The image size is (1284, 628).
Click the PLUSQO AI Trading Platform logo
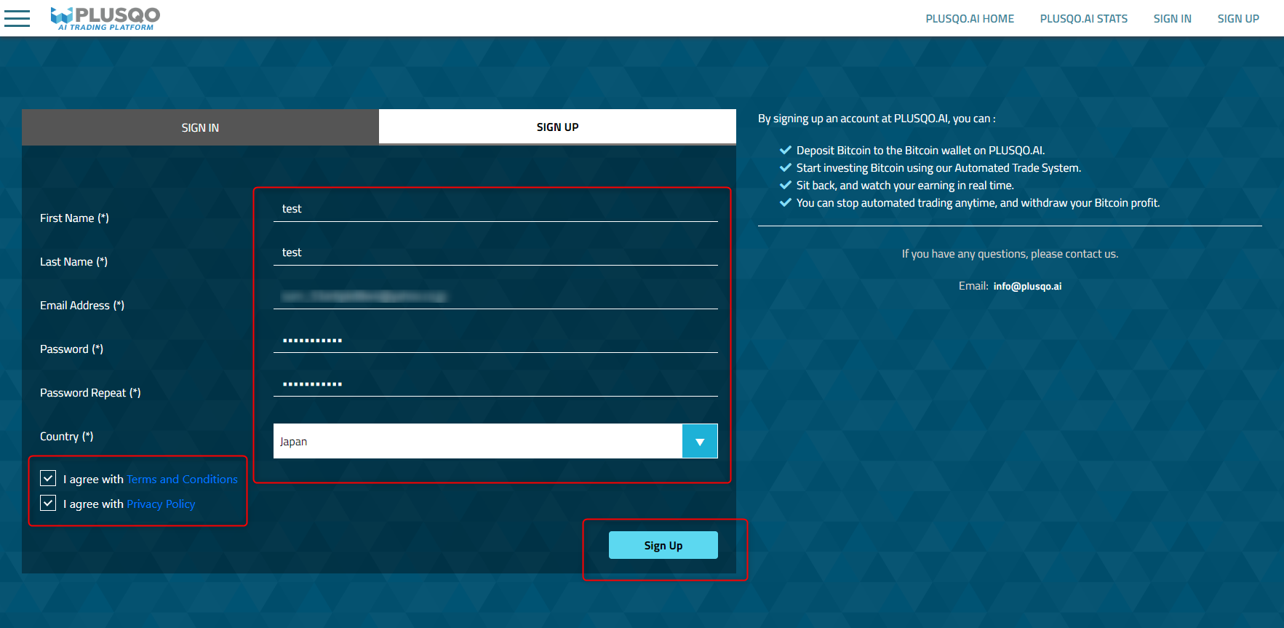tap(105, 18)
